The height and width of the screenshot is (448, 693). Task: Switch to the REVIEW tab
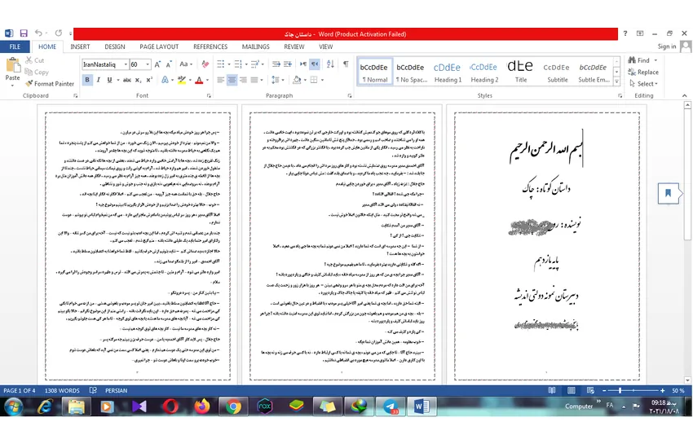[294, 46]
